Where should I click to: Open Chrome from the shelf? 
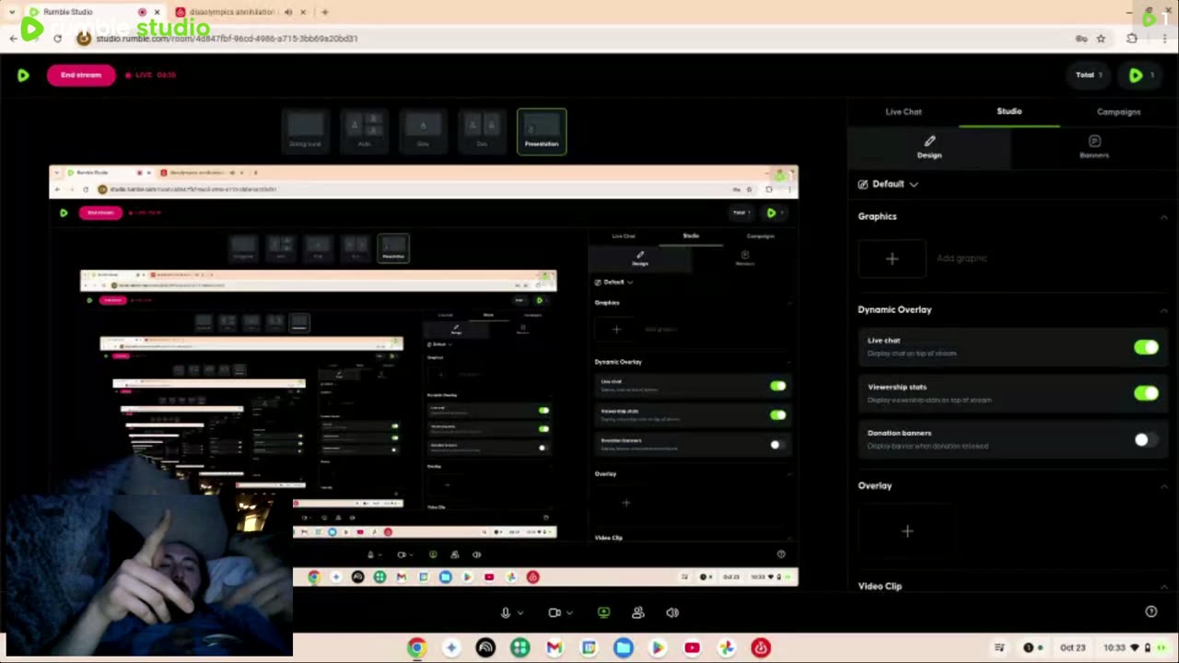(x=416, y=647)
